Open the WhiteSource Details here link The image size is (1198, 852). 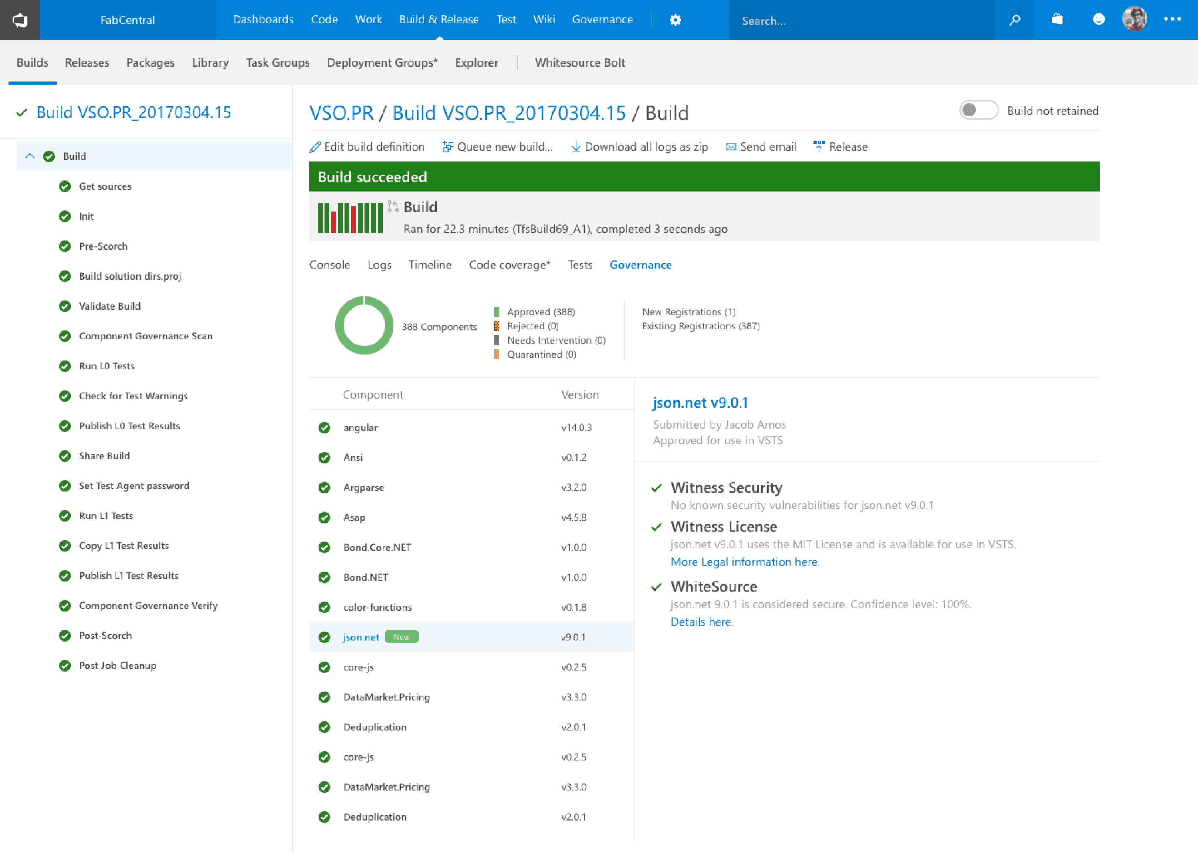701,622
